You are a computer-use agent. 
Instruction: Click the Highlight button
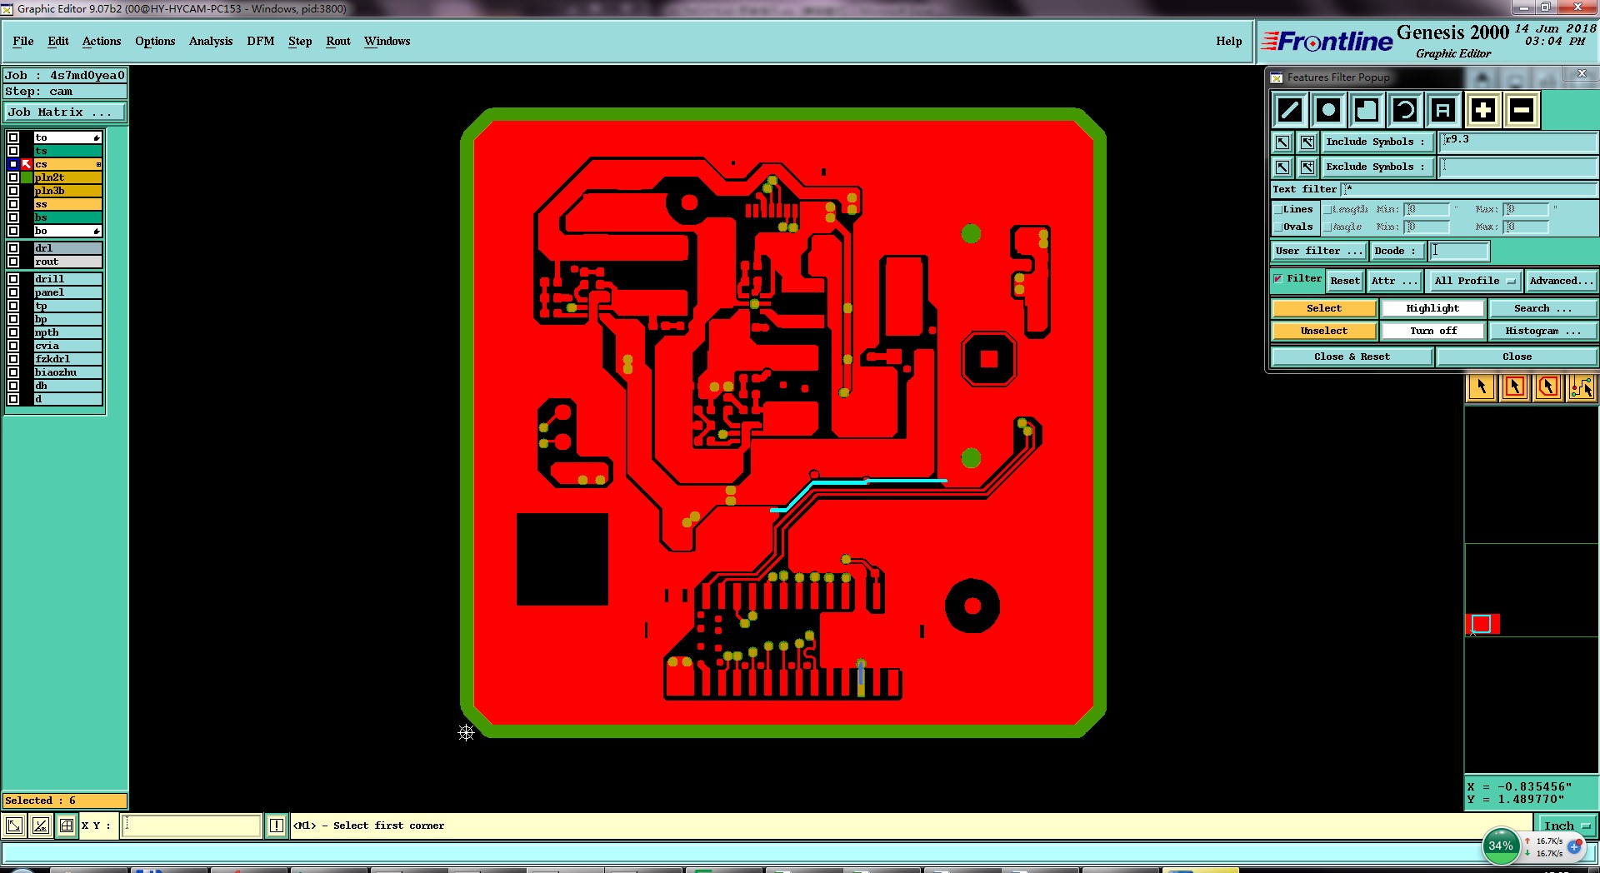click(1433, 308)
